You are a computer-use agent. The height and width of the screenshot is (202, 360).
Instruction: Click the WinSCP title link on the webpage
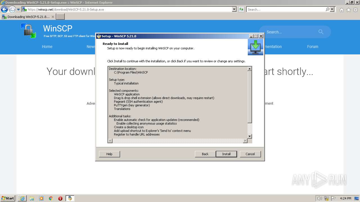tap(58, 28)
